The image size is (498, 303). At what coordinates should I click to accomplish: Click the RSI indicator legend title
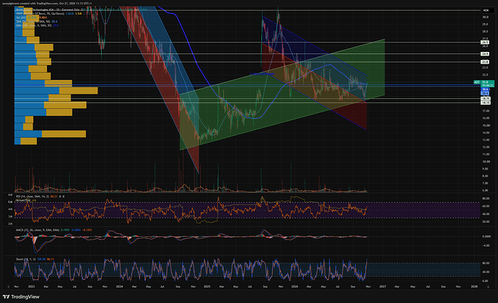coord(32,197)
